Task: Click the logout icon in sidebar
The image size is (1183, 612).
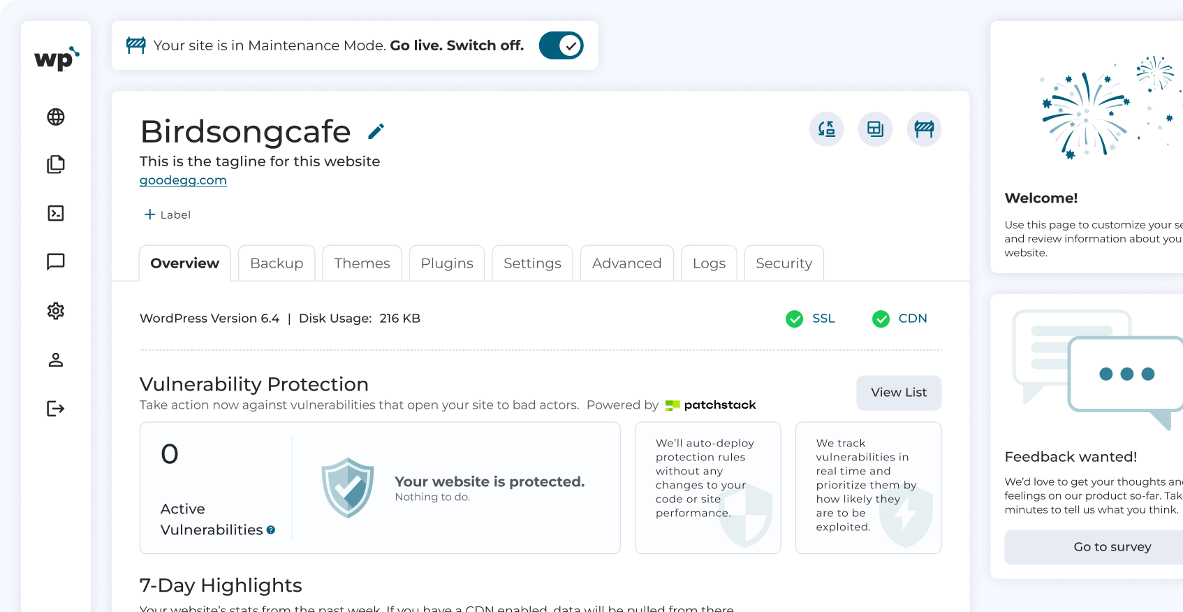Action: point(56,409)
